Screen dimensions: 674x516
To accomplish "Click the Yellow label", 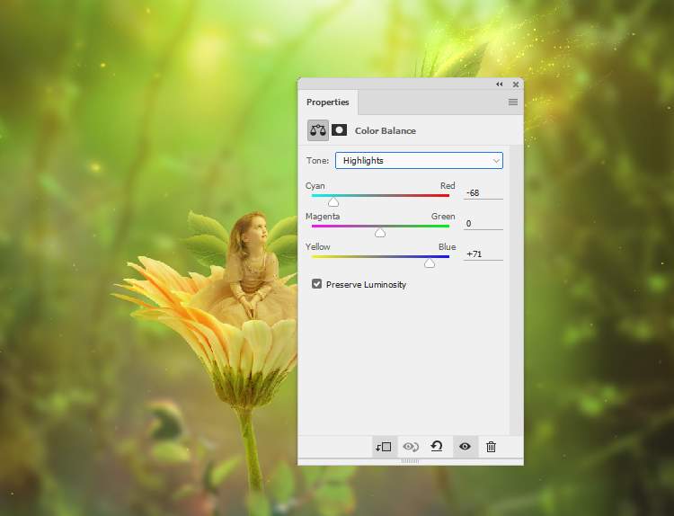I will click(317, 247).
